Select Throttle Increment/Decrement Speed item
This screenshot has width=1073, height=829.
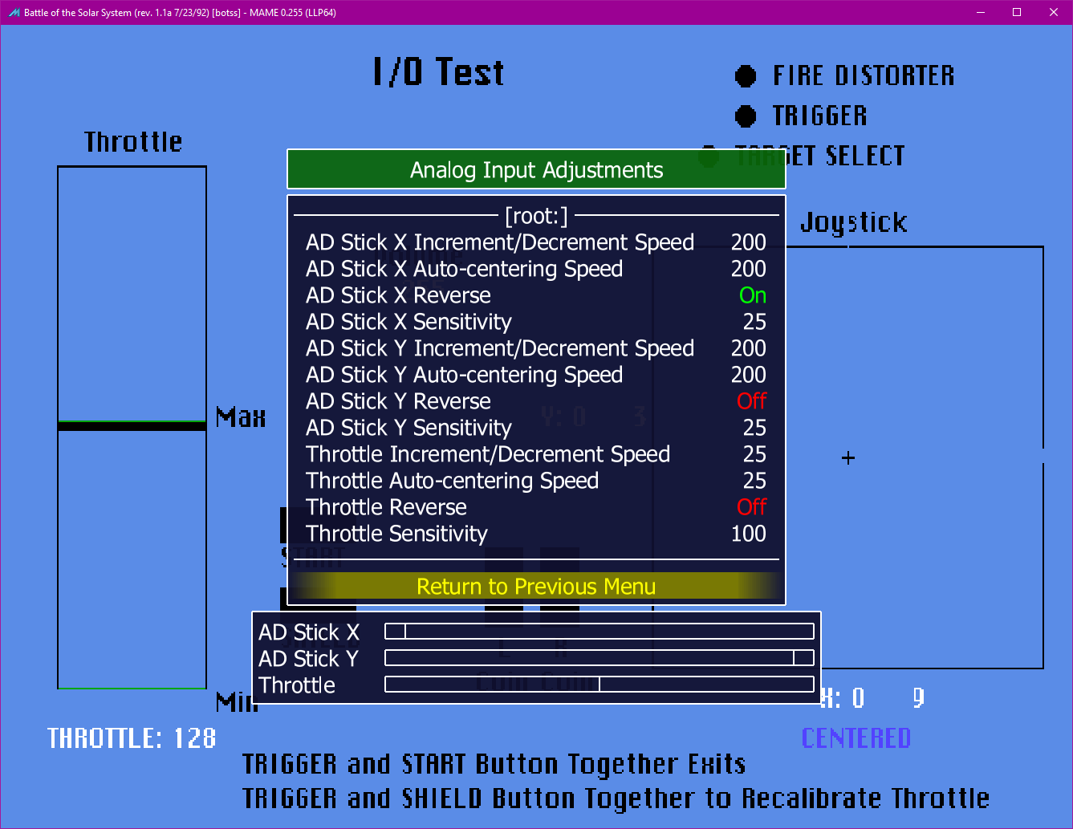tap(487, 454)
